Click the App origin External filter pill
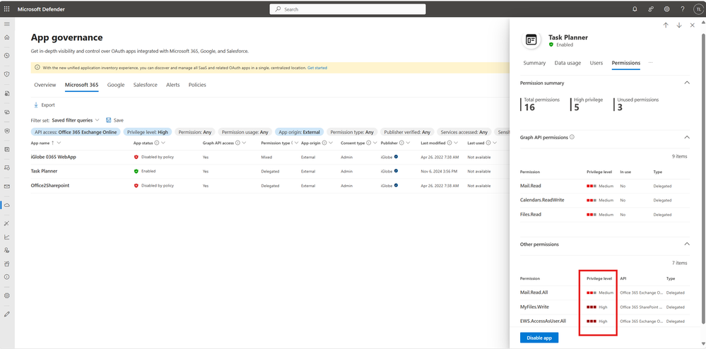This screenshot has height=349, width=706. tap(300, 132)
